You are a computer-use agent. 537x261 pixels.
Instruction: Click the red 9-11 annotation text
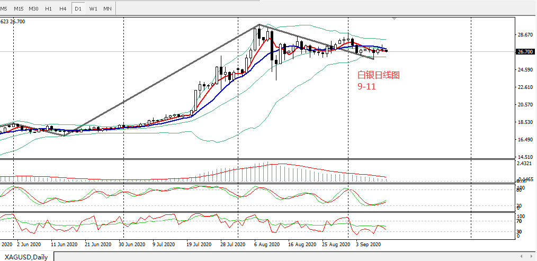click(x=367, y=86)
